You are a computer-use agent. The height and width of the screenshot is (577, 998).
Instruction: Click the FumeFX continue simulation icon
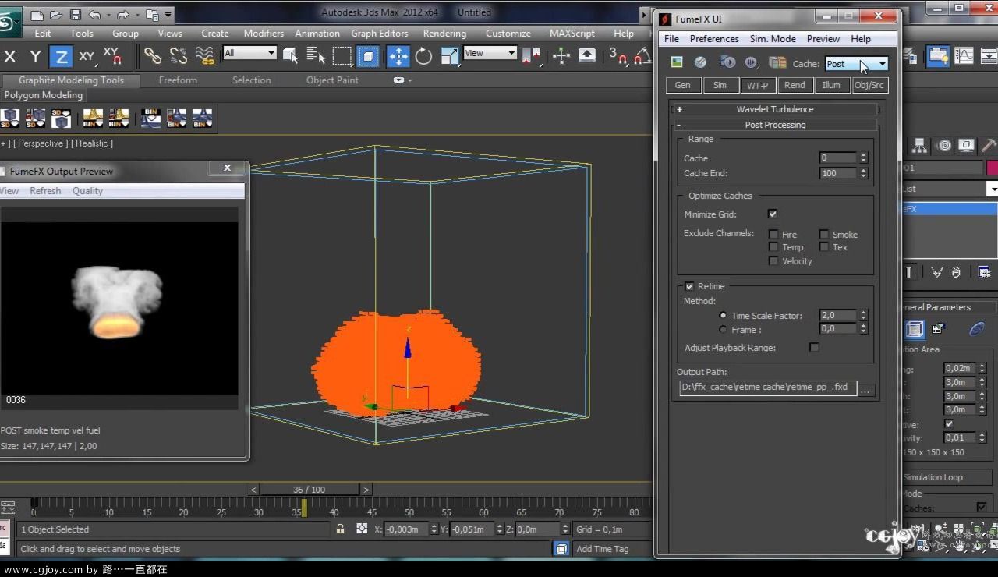pos(752,63)
